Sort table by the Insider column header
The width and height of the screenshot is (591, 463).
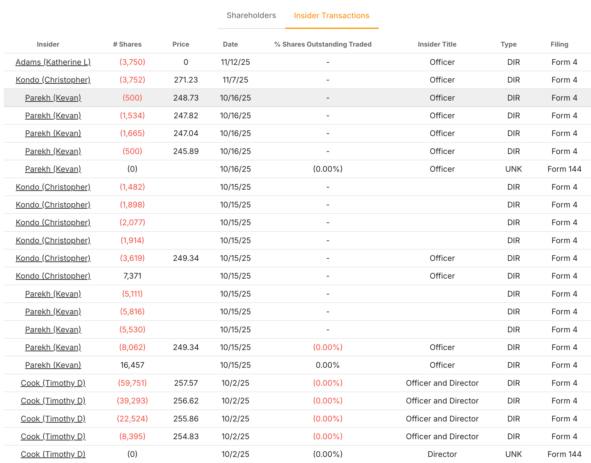click(48, 44)
